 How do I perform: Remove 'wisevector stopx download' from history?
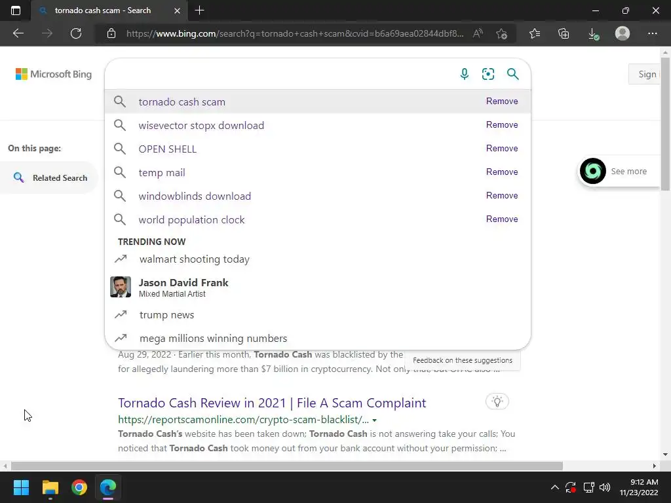[502, 124]
